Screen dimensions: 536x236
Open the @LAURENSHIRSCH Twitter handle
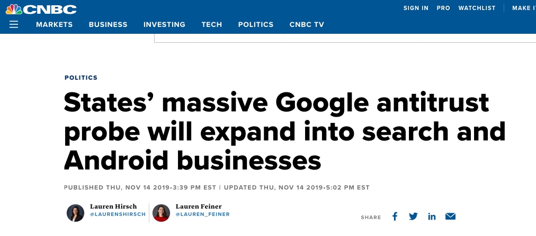point(118,214)
